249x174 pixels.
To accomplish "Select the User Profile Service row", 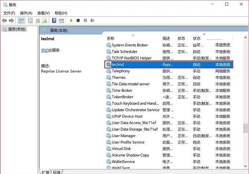I will [168, 142].
